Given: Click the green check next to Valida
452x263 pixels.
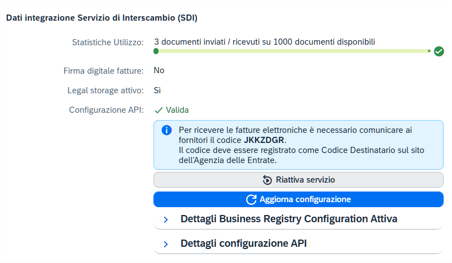Looking at the screenshot, I should (158, 110).
